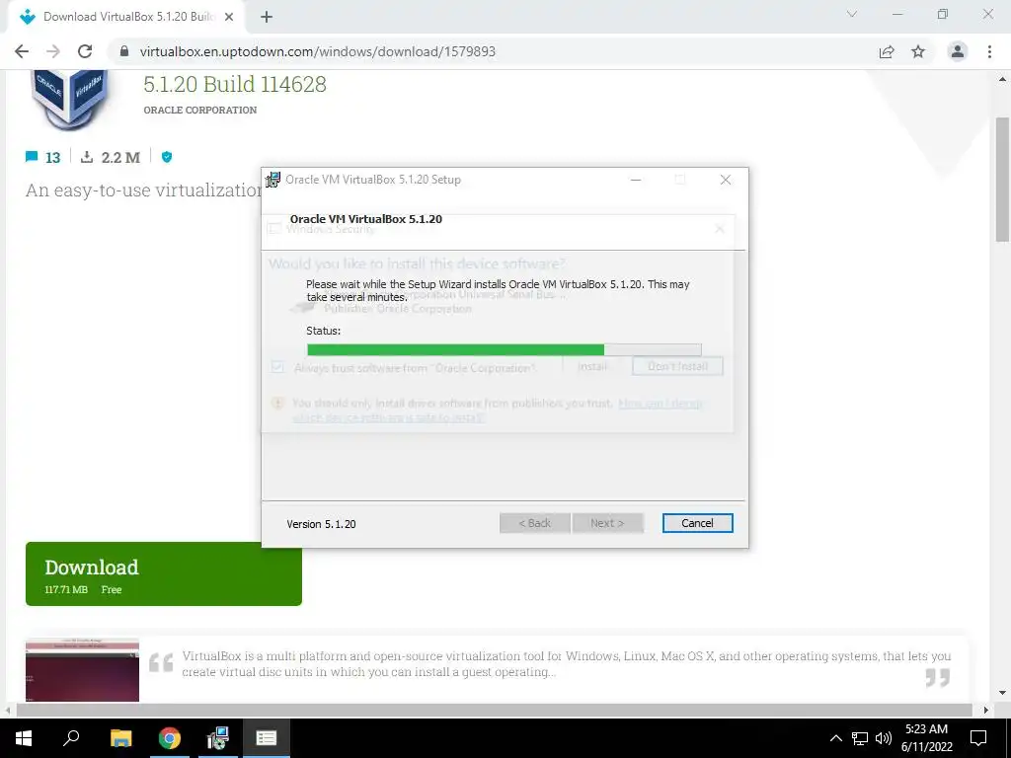Click the installation progress bar
This screenshot has height=758, width=1011.
(x=505, y=350)
